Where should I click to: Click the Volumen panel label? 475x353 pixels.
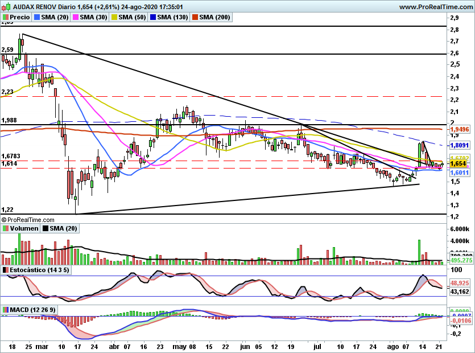(20, 228)
